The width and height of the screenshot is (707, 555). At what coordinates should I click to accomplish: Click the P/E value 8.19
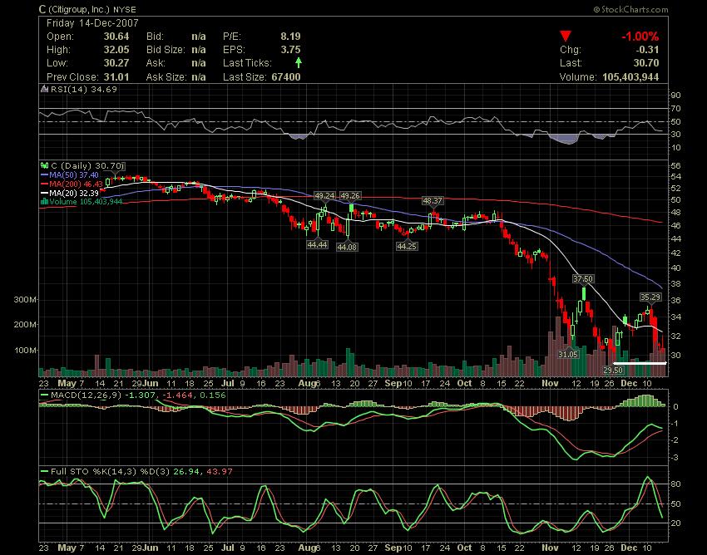[x=290, y=36]
